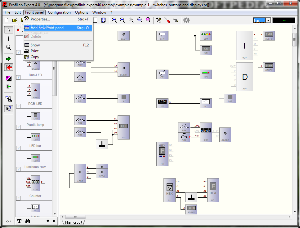Image resolution: width=300 pixels, height=228 pixels.
Task: Click the blue zoom-to-fit magnifier icon
Action: [x=140, y=20]
